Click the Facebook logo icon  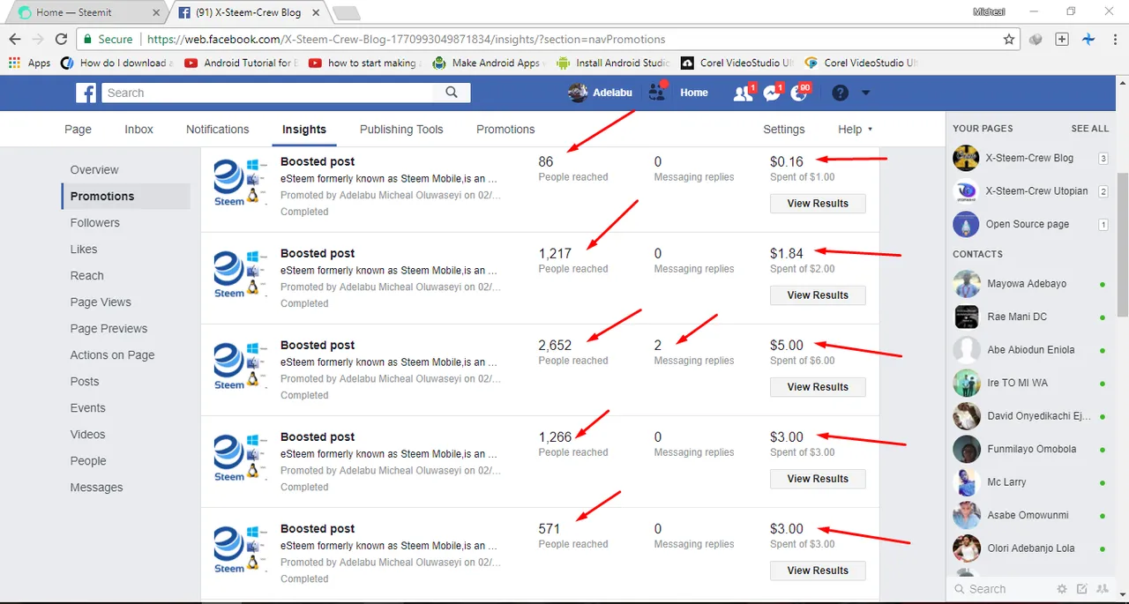[x=86, y=93]
